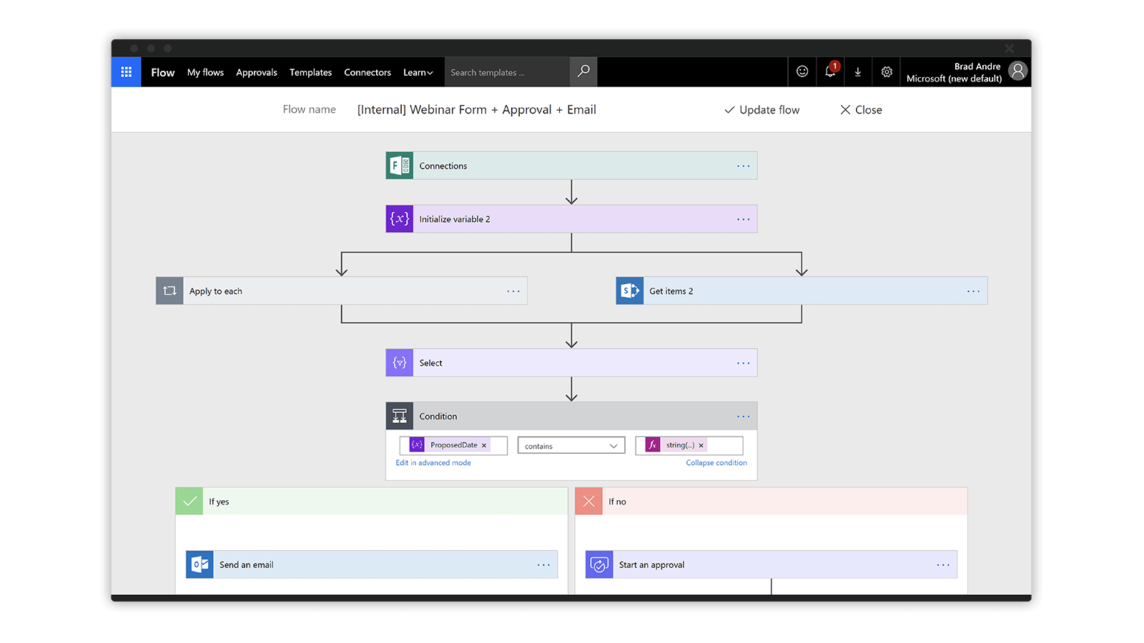This screenshot has width=1144, height=643.
Task: Expand the Start an approval action
Action: [771, 564]
